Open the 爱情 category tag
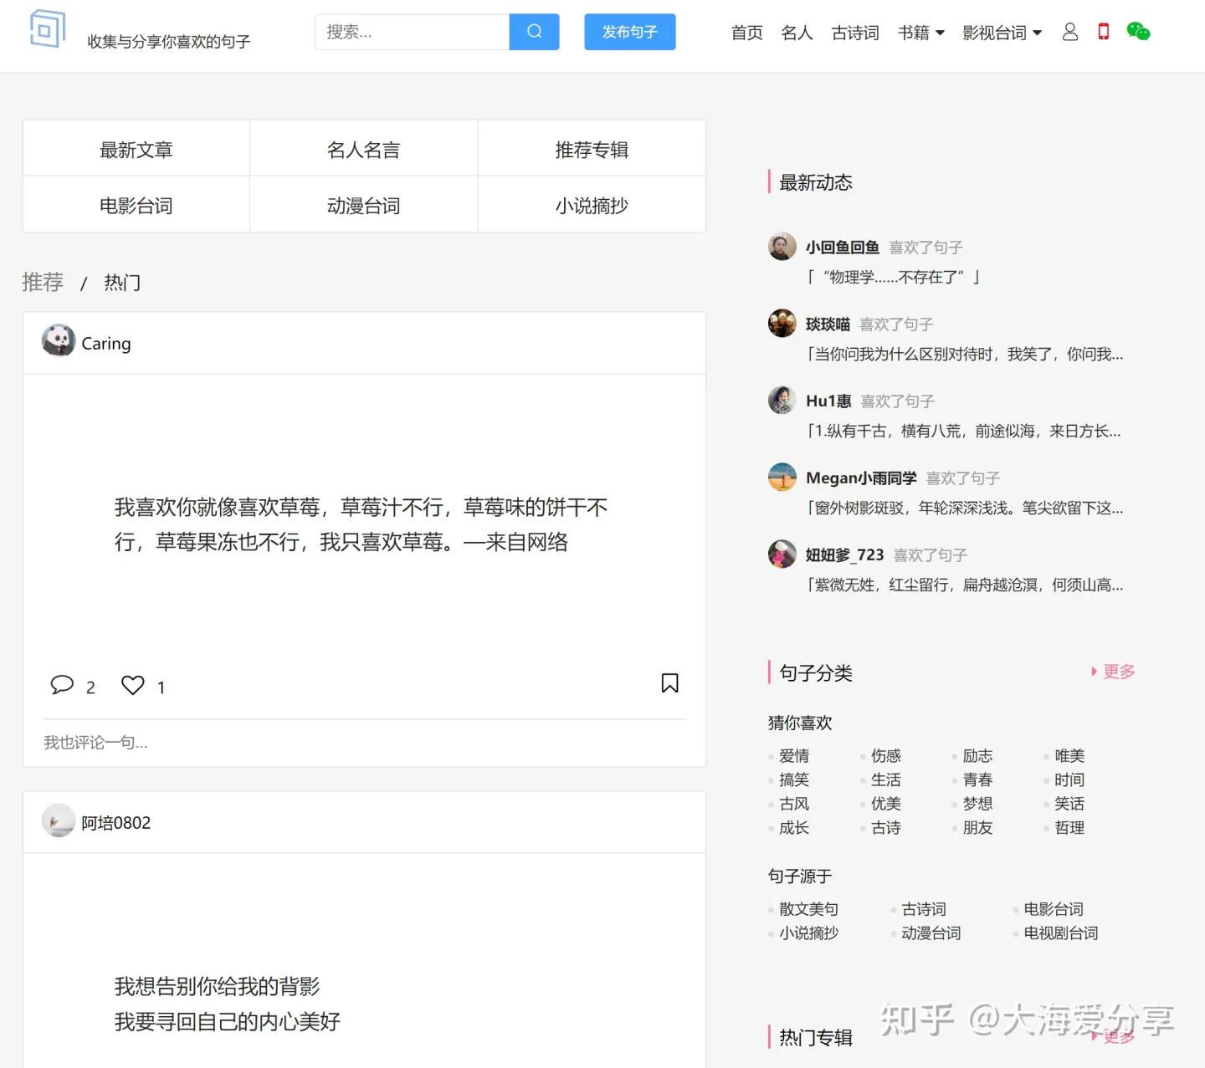1205x1068 pixels. click(x=793, y=755)
